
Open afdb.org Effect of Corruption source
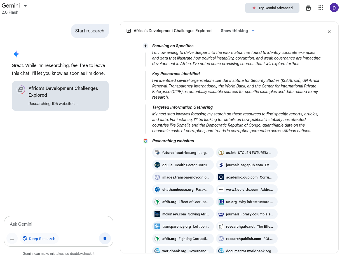(x=183, y=202)
